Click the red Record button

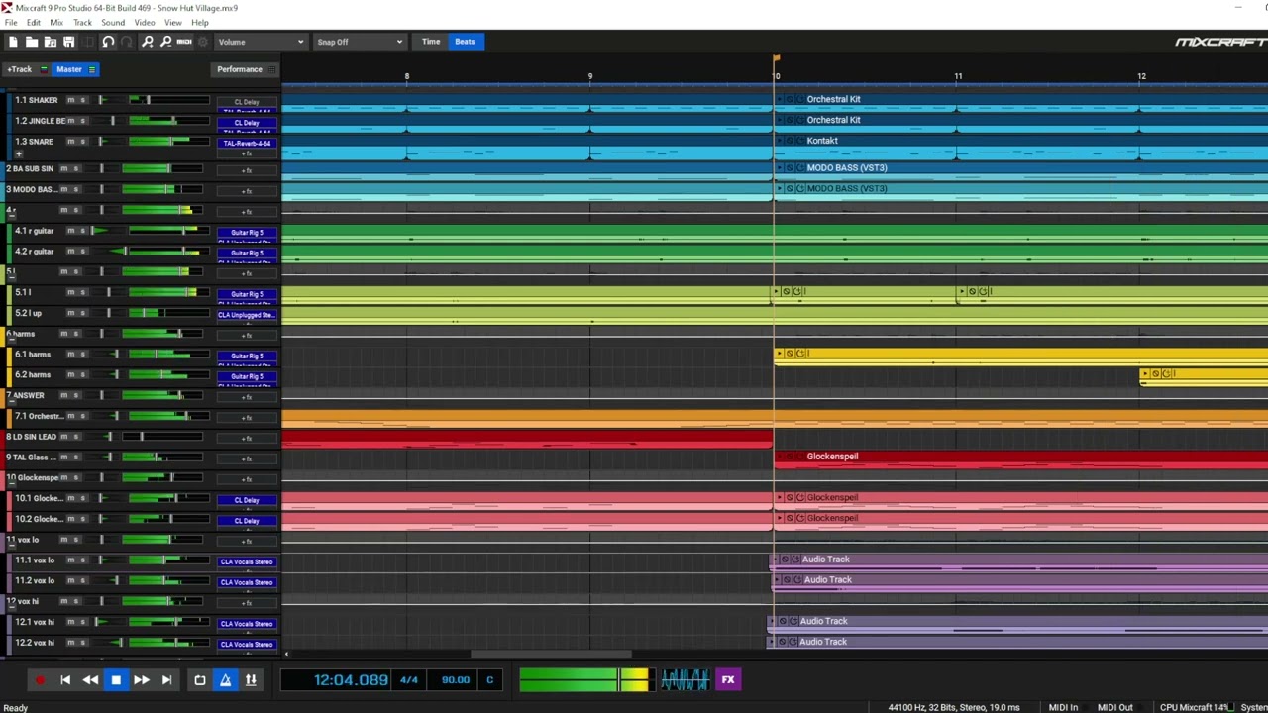coord(40,680)
